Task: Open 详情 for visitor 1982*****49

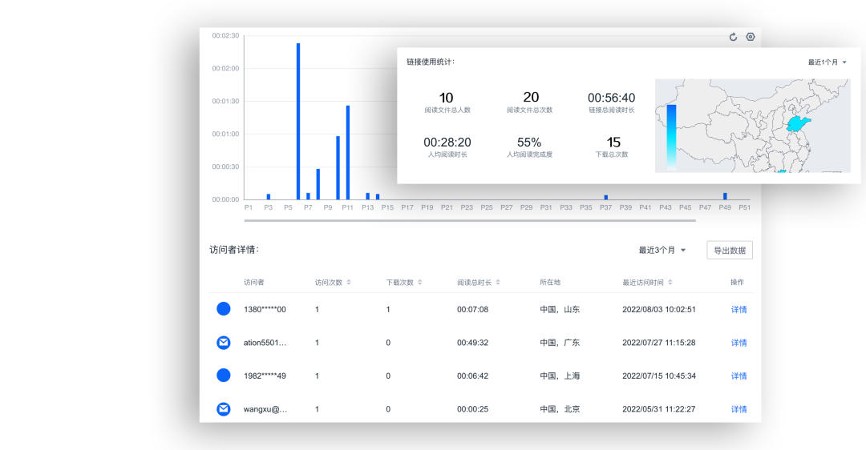Action: click(739, 376)
